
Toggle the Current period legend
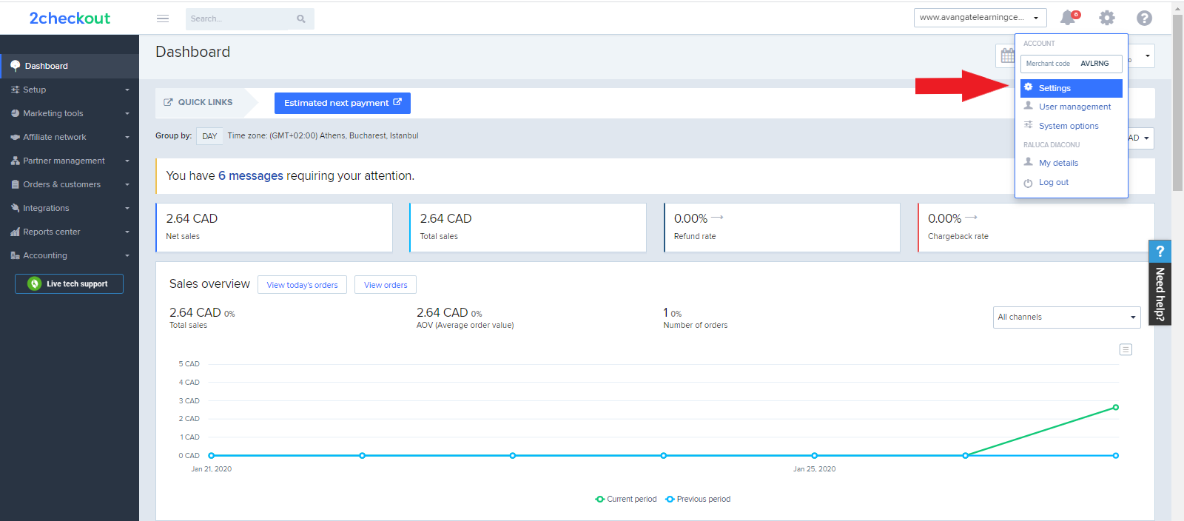pyautogui.click(x=626, y=499)
